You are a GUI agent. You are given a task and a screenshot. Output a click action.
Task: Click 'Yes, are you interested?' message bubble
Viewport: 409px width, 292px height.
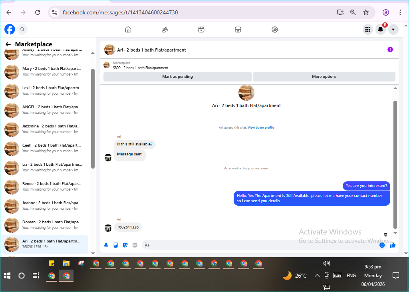pyautogui.click(x=366, y=186)
